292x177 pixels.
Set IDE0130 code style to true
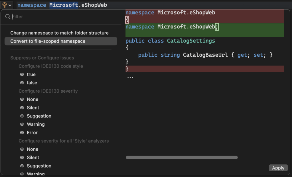[31, 74]
